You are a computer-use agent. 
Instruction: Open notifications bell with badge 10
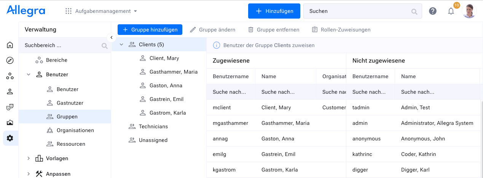(451, 11)
